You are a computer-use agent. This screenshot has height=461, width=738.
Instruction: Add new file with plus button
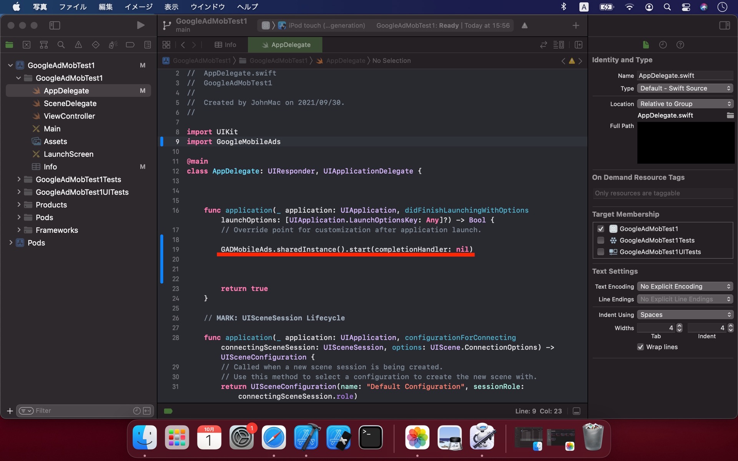tap(10, 411)
